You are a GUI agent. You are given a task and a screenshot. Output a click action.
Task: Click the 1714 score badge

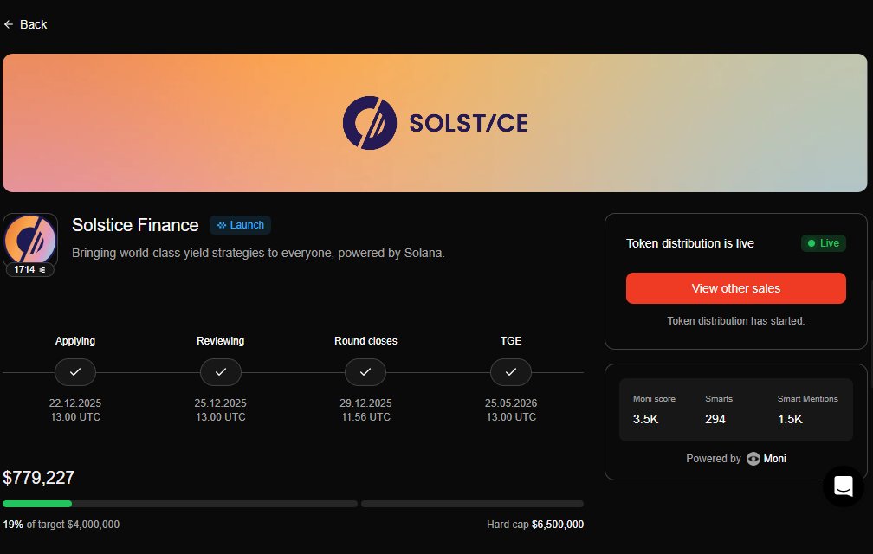click(30, 269)
